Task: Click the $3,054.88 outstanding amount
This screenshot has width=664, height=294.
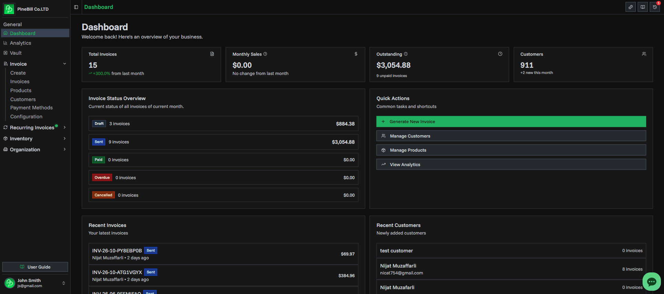Action: pos(393,65)
